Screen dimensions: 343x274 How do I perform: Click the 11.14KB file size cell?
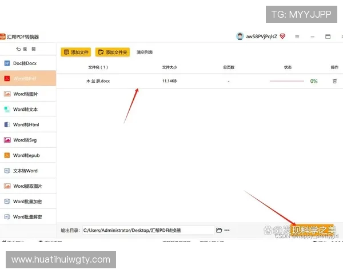pos(169,81)
